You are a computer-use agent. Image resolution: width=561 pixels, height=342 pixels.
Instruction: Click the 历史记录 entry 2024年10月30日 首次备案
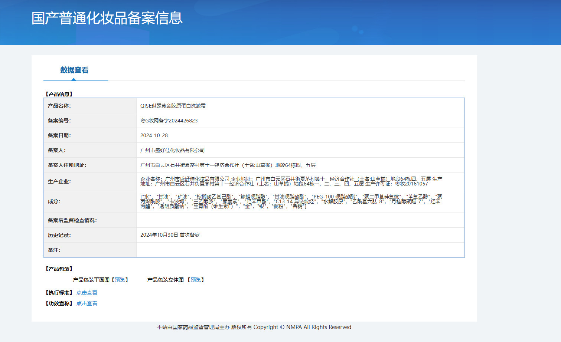click(x=170, y=235)
